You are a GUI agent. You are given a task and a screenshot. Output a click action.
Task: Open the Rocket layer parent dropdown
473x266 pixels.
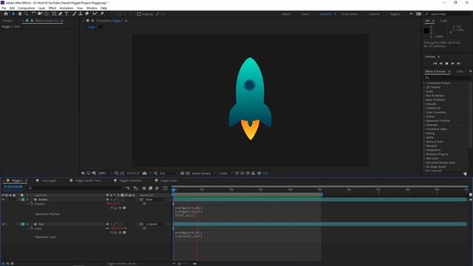[155, 199]
